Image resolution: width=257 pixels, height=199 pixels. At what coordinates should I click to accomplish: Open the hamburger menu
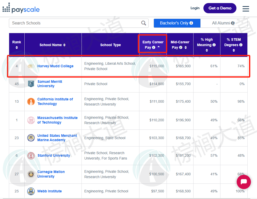(x=246, y=9)
